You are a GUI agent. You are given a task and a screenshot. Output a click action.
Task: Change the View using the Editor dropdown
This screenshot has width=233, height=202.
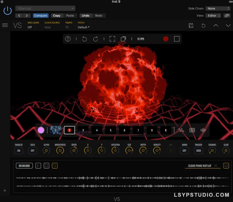[213, 15]
